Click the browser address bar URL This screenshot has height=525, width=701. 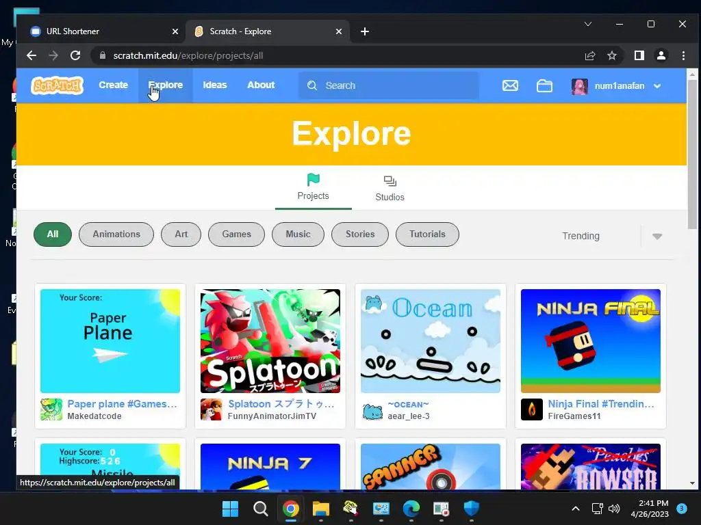coord(188,56)
